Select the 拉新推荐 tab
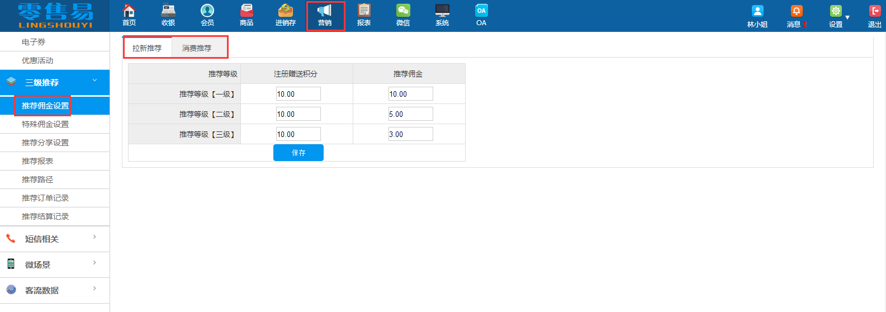This screenshot has width=886, height=312. point(147,48)
